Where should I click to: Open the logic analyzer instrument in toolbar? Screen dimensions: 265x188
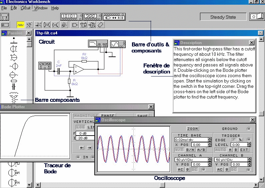(93, 17)
